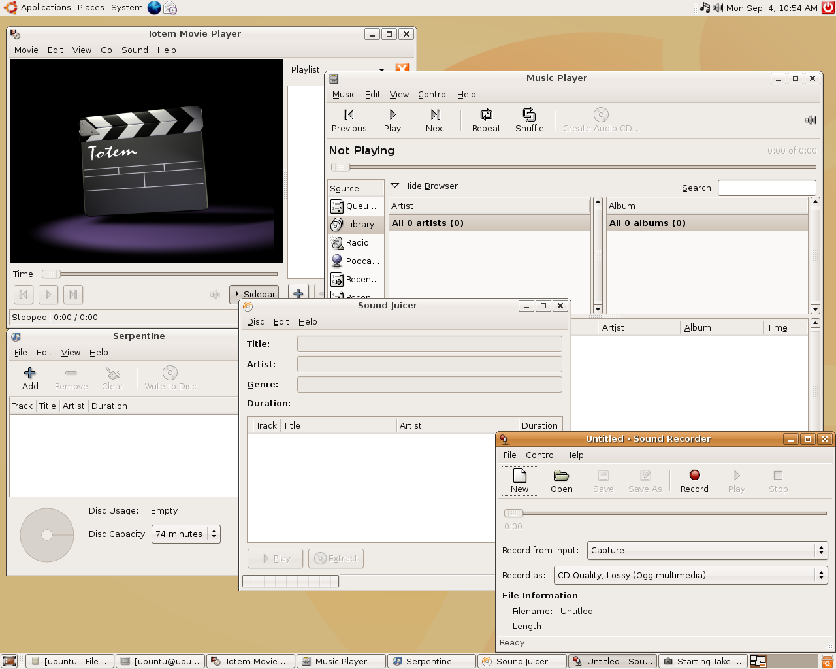Click the red shutdown icon in top panel
The image size is (836, 669).
click(x=828, y=7)
